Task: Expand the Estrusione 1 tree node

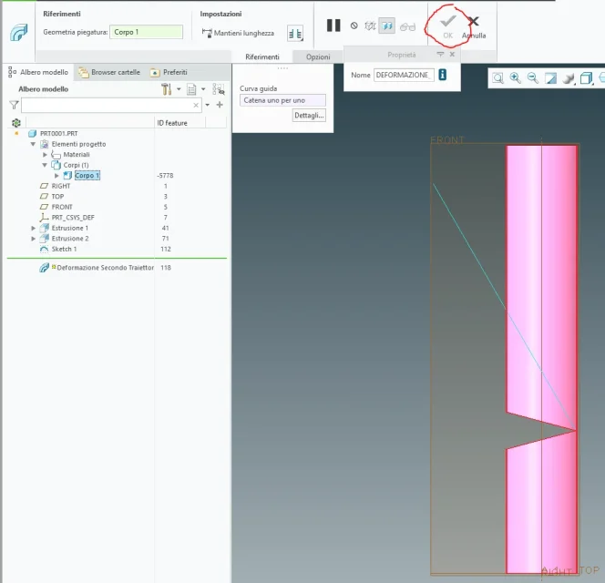Action: [34, 228]
